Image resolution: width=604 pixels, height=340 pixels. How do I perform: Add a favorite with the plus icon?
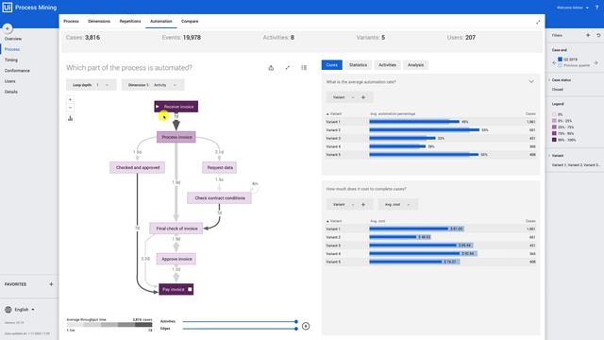pos(51,284)
